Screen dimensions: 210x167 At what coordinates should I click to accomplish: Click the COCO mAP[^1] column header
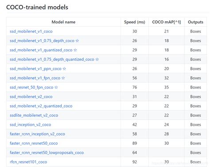(x=167, y=22)
